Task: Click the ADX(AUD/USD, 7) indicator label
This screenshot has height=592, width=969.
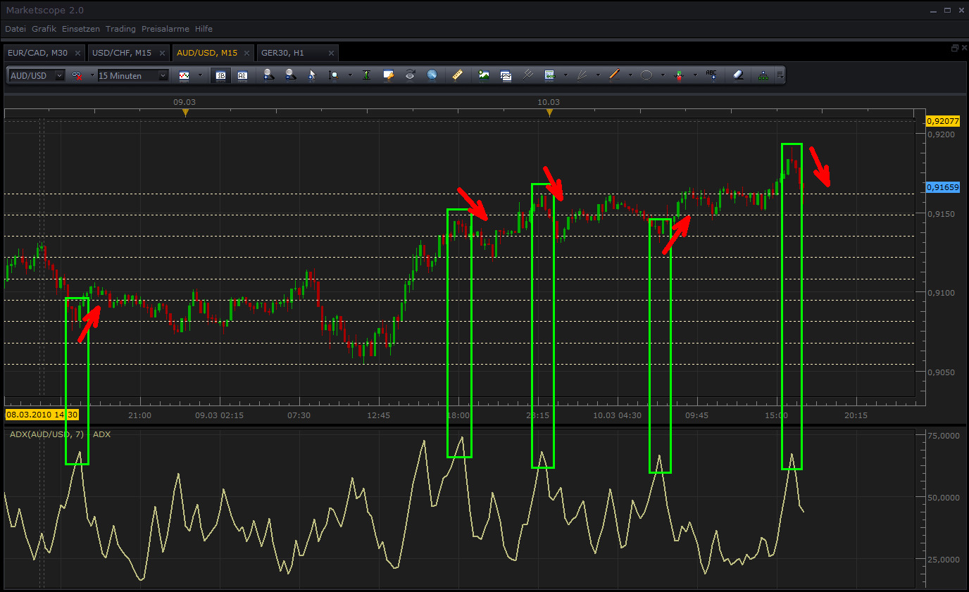Action: pos(46,434)
